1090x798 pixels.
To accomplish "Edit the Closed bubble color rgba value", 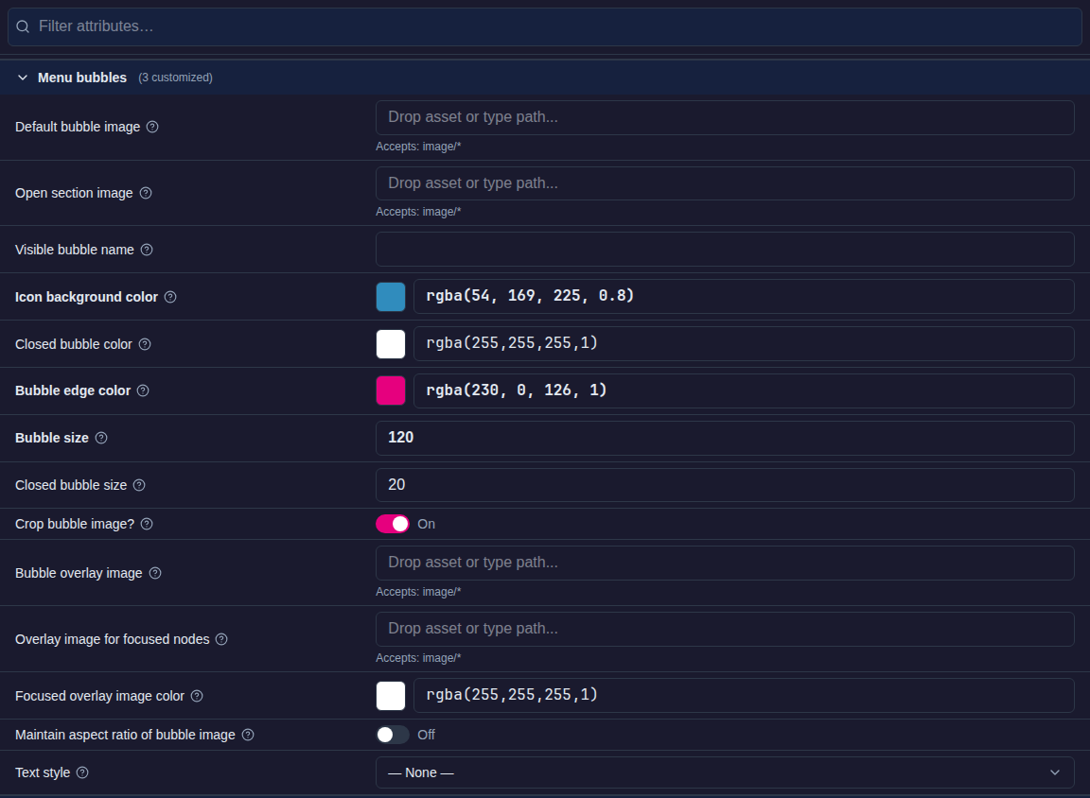I will [x=744, y=344].
